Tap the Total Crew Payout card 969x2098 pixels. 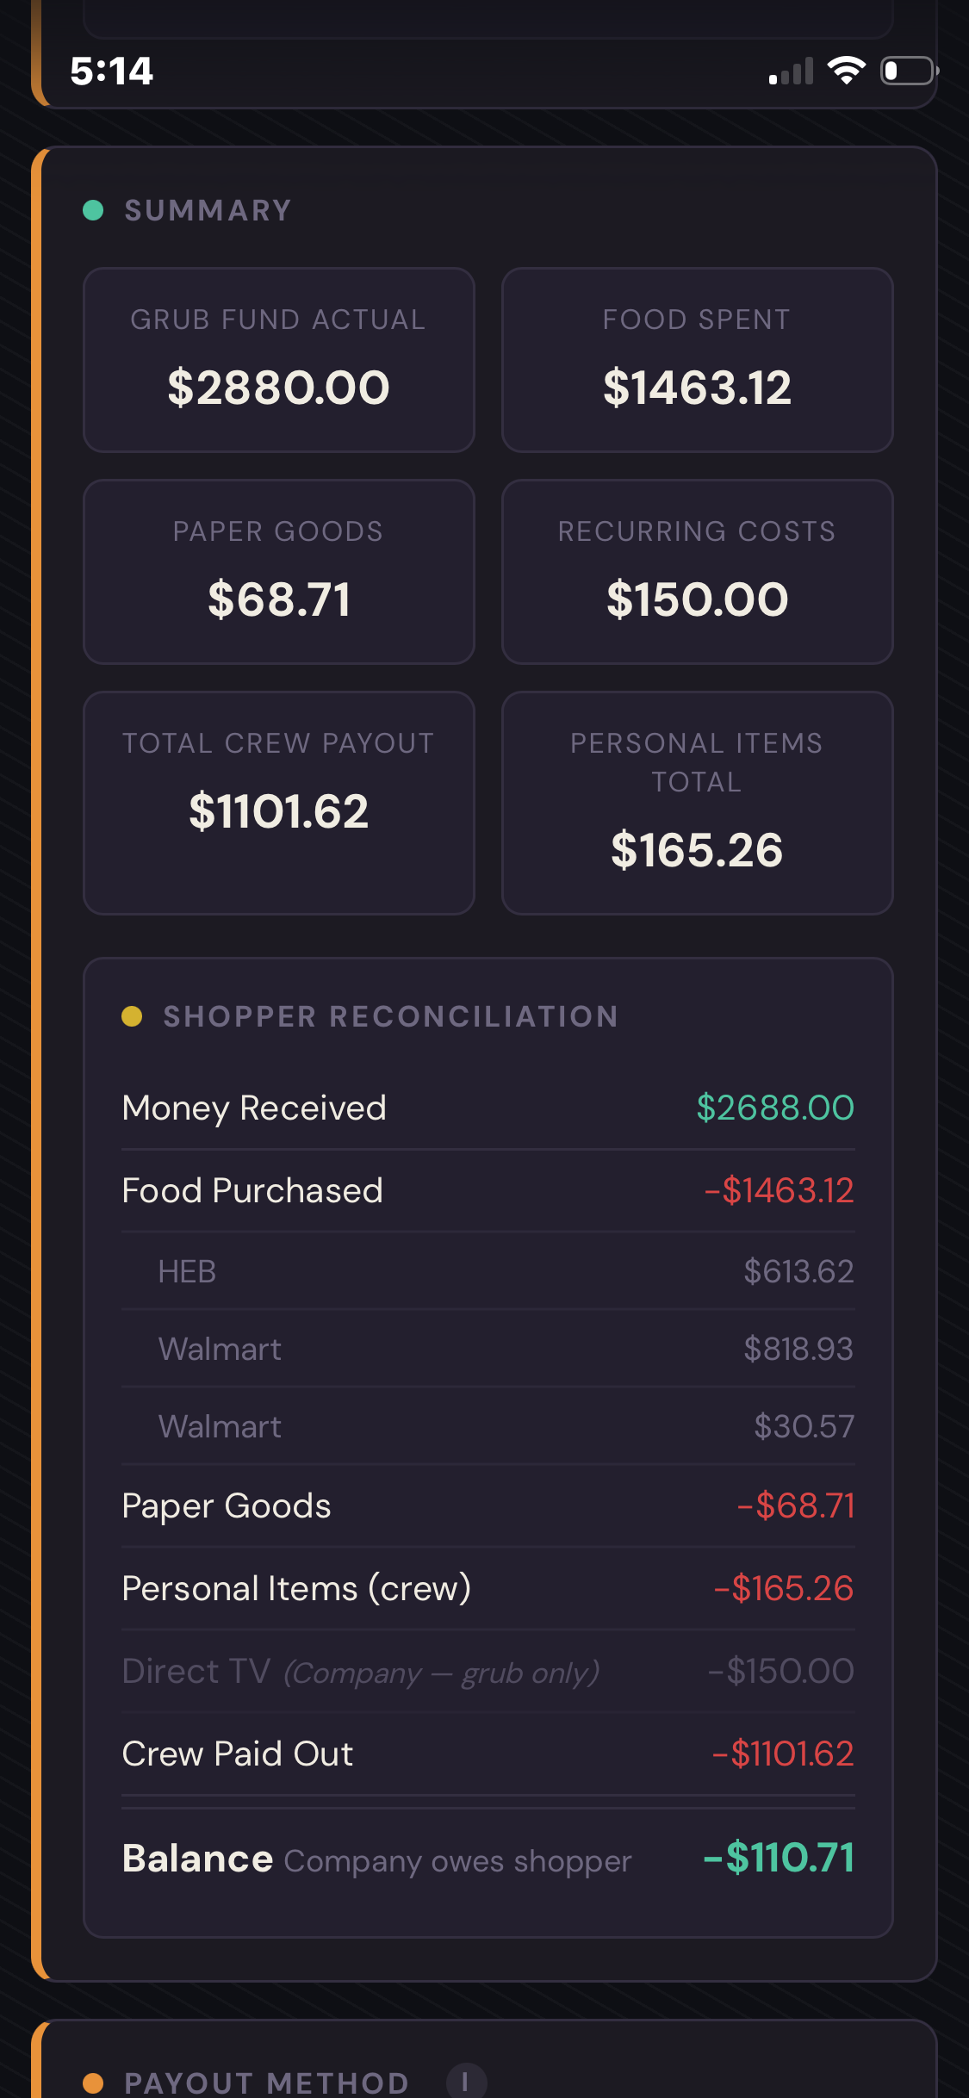pos(279,803)
